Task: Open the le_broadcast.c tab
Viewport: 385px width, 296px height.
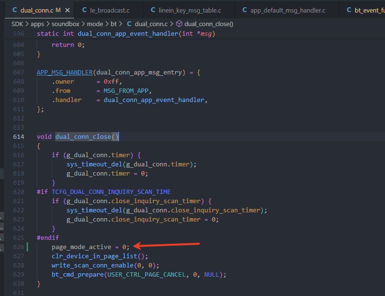Action: (x=109, y=10)
